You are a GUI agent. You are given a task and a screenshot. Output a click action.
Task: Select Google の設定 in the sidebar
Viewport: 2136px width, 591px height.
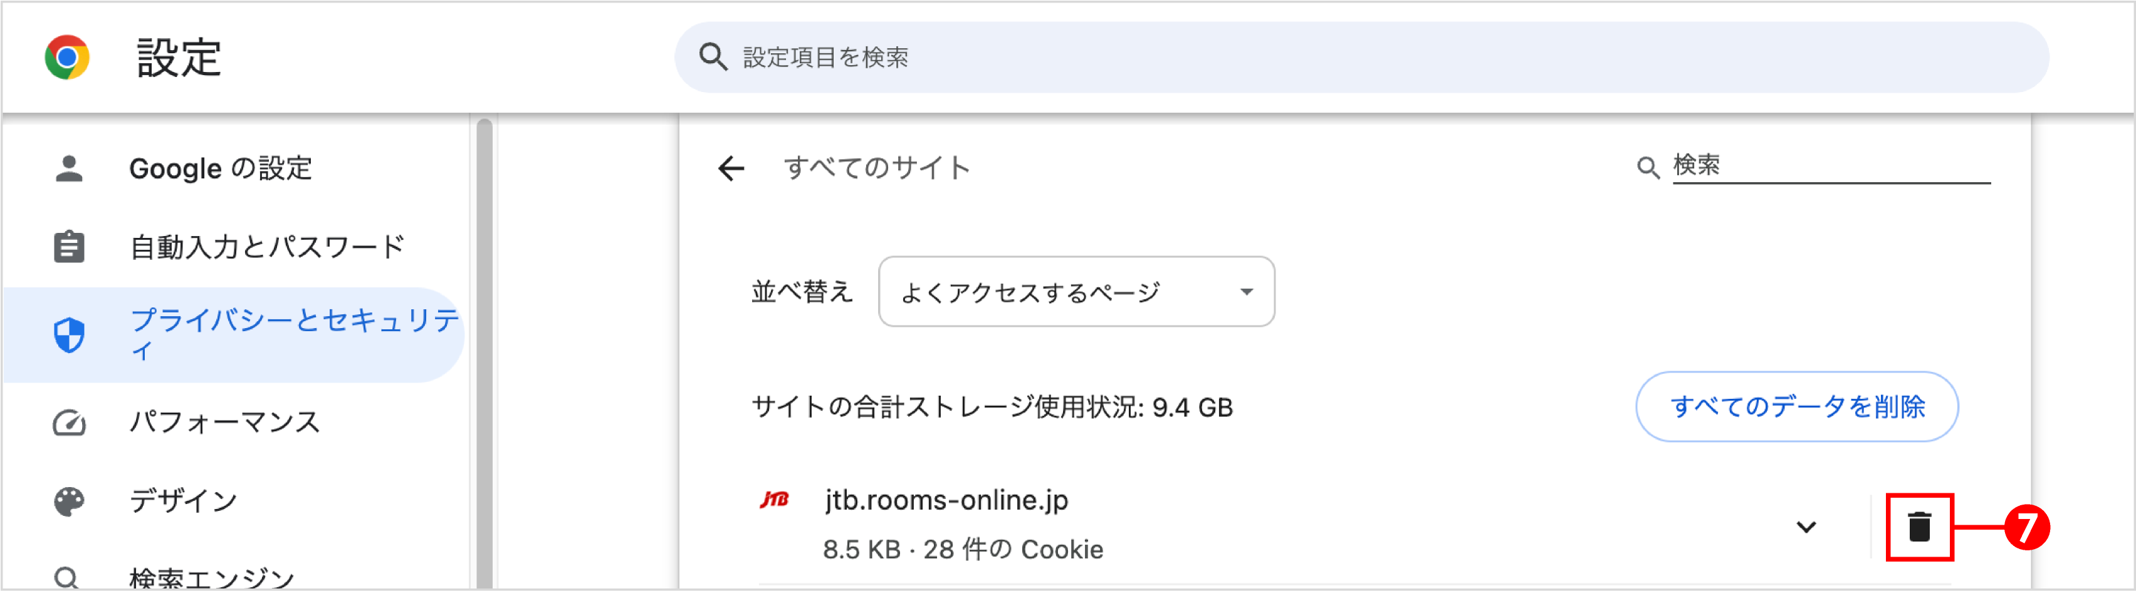(x=221, y=168)
